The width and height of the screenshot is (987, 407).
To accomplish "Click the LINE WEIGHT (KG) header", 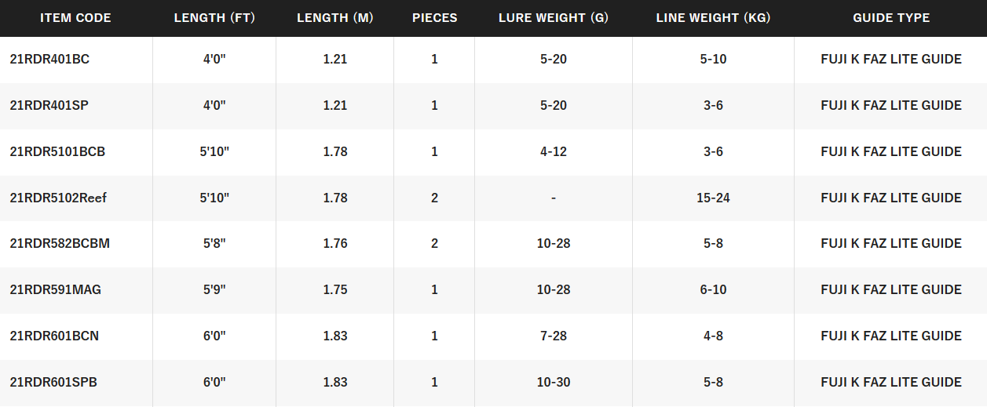I will [713, 18].
